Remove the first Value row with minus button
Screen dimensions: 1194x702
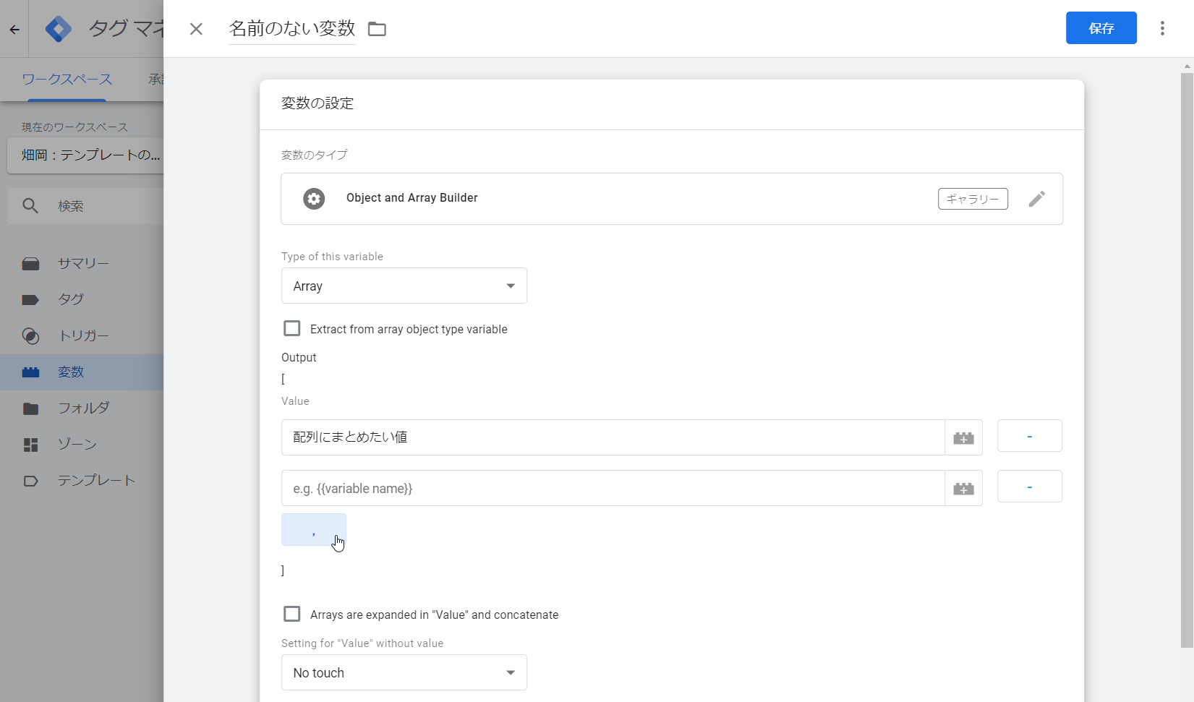tap(1029, 436)
